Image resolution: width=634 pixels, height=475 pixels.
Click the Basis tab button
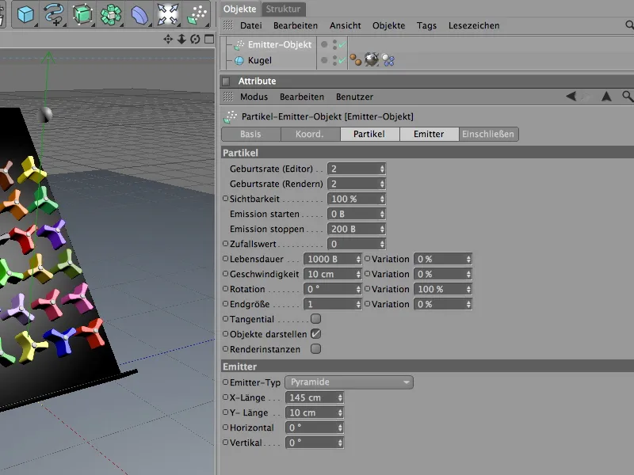point(250,134)
